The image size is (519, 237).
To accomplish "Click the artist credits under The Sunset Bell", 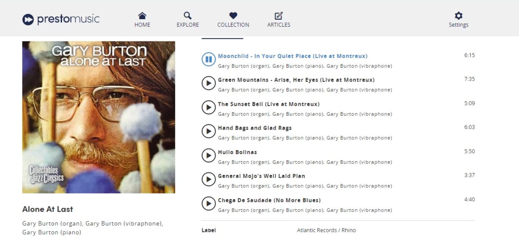I will click(305, 114).
